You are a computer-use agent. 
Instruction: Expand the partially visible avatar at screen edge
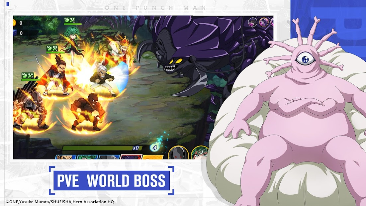(273, 22)
